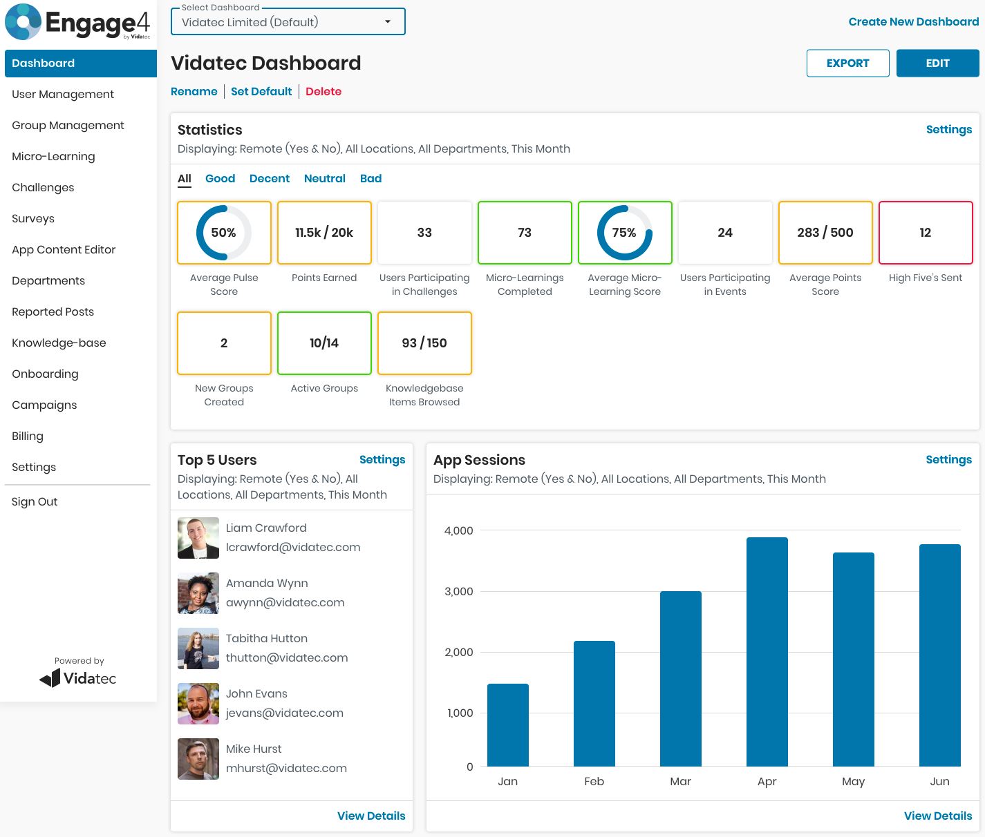This screenshot has width=985, height=837.
Task: Click Mike Hurst's avatar image
Action: tap(198, 759)
